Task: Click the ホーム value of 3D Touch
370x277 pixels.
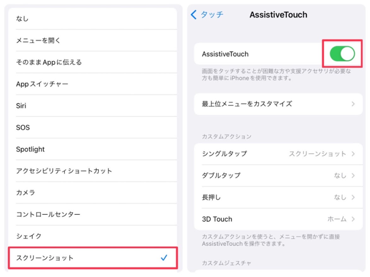Action: point(337,219)
